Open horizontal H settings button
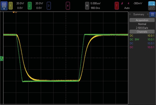The height and width of the screenshot is (105, 156). [x=87, y=6]
